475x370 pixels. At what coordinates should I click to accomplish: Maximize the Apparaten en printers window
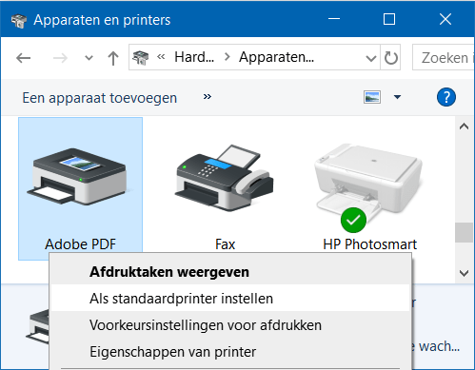coord(389,19)
